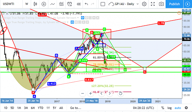Open the candlestick chart style selector
Viewport: 192px width, 112px height.
(x=35, y=4)
